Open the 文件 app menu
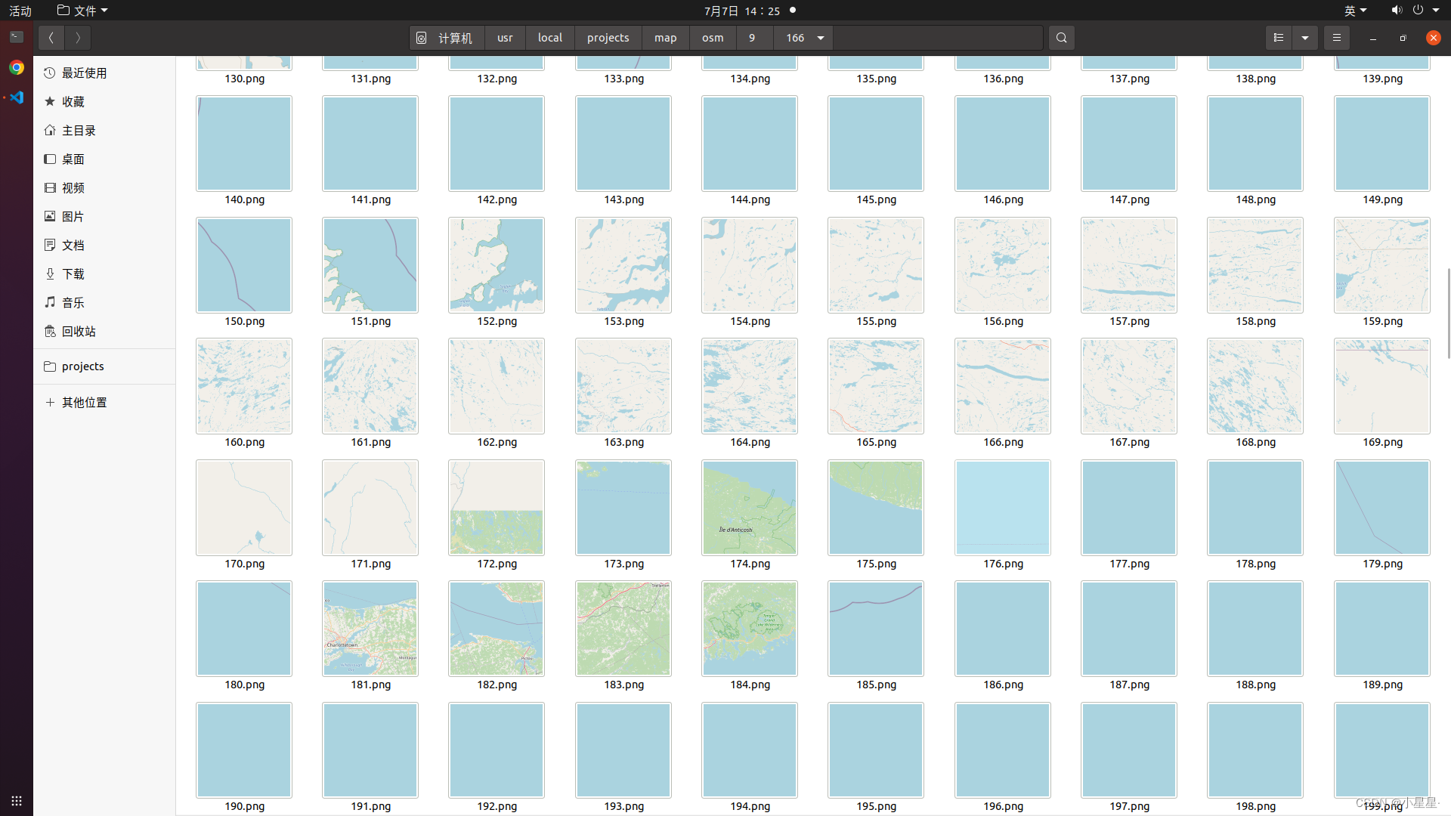Screen dimensions: 1451x816 click(x=83, y=11)
